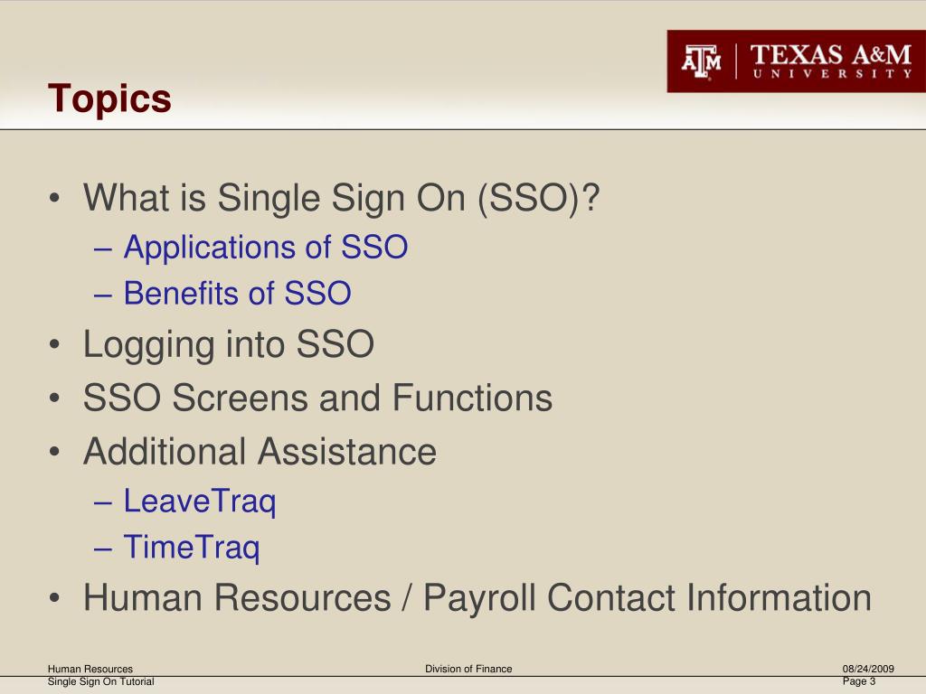Follow the TimeTraq link
The width and height of the screenshot is (926, 694).
(x=192, y=548)
